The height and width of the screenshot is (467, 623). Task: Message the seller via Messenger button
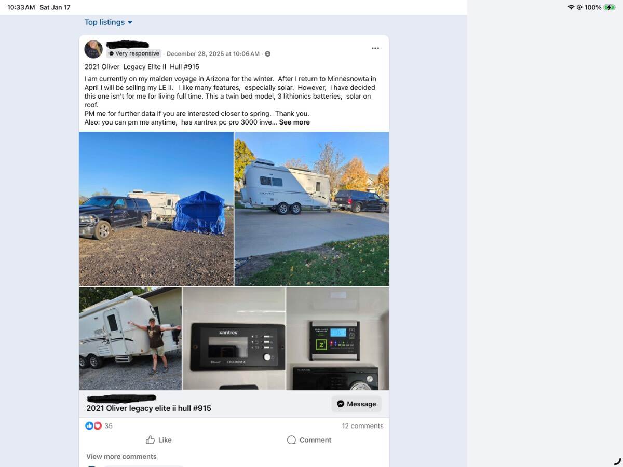[357, 404]
